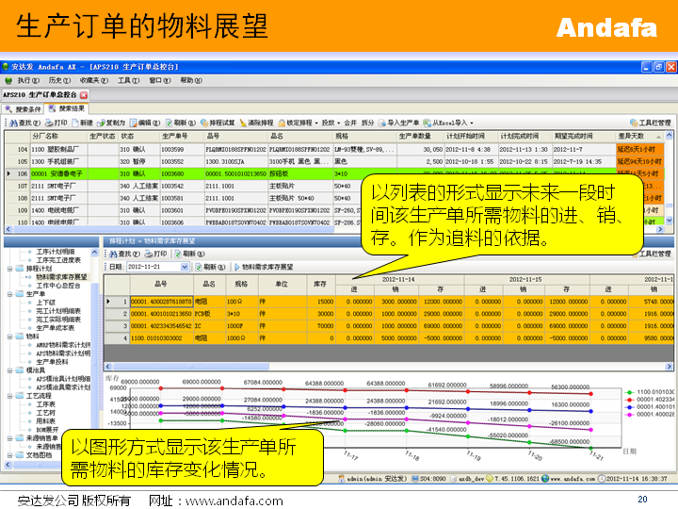Screen dimensions: 678x509
Task: Click the 排程试算 scheduling calculation icon
Action: (x=218, y=123)
